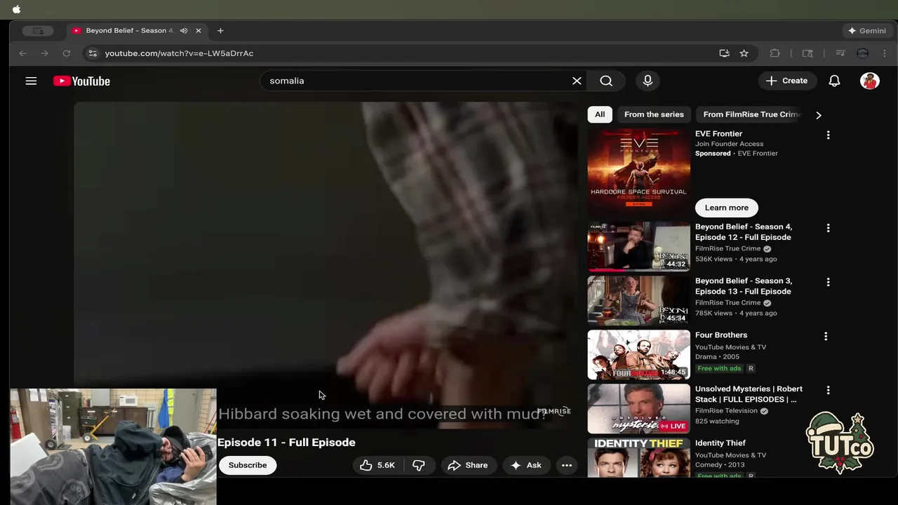Click the magnifier search button

point(606,81)
